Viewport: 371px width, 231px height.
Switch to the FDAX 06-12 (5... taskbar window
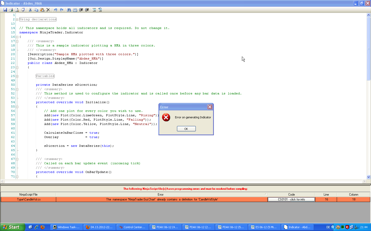[x=232, y=227]
